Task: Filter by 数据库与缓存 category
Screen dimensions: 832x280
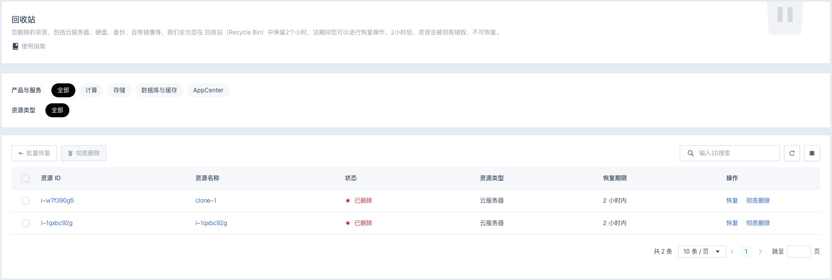Action: pyautogui.click(x=159, y=90)
